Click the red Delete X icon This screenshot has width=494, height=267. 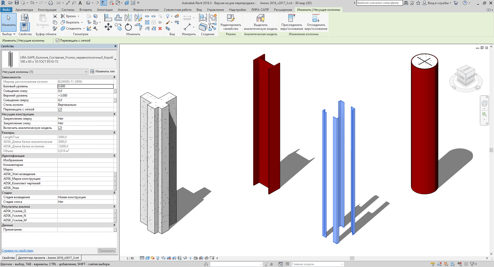tap(160, 28)
